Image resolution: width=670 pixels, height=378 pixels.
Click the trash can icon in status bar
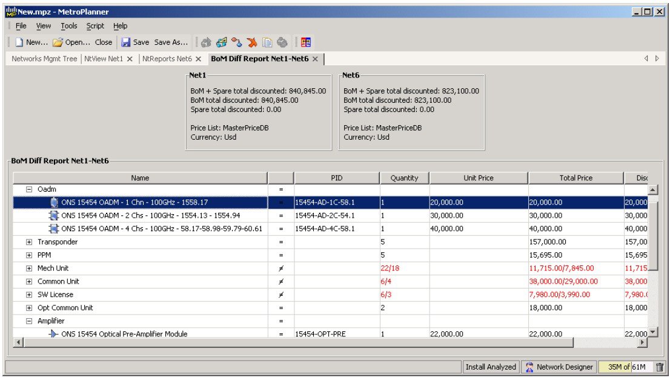pos(660,367)
